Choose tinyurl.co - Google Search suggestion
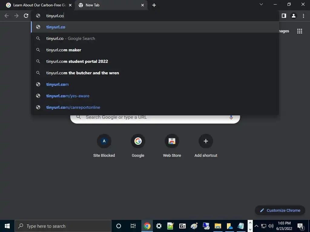Screen dimensions: 310x232 [155, 38]
